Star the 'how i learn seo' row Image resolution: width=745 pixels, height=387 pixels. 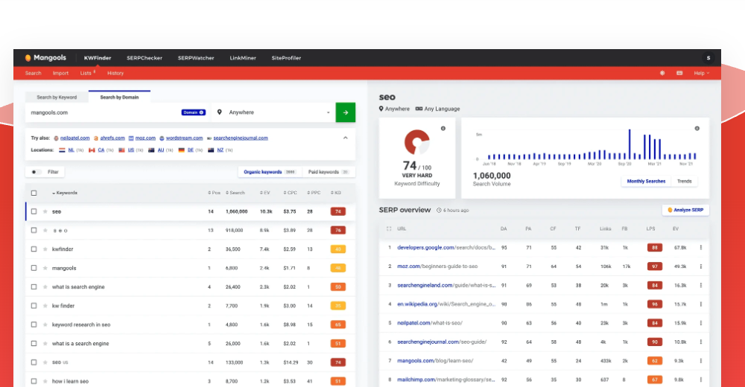coord(45,381)
